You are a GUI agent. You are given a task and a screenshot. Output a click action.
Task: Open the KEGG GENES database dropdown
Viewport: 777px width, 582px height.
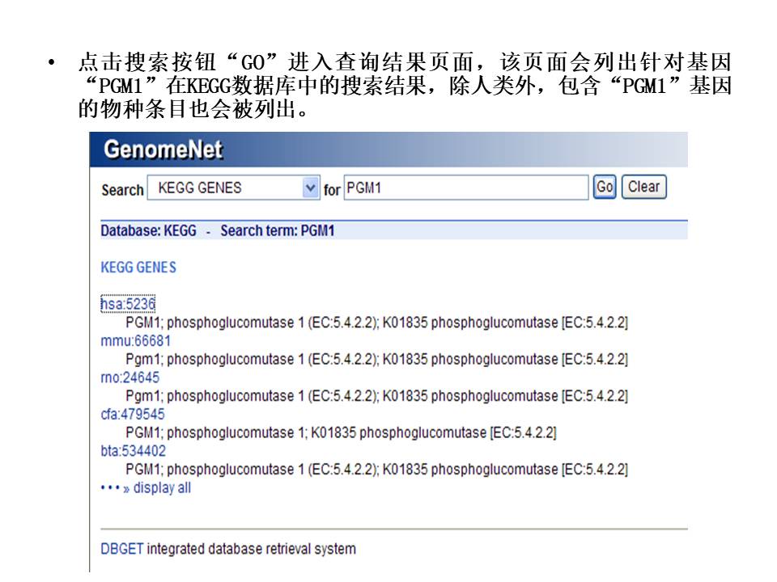click(233, 188)
